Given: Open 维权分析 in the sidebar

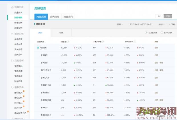Looking at the screenshot, I should coord(18,98).
